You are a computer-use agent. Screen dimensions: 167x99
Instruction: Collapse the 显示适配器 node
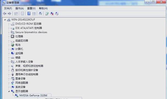[9, 91]
